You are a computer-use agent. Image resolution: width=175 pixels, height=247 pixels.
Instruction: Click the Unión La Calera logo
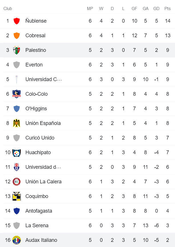pos(17,182)
